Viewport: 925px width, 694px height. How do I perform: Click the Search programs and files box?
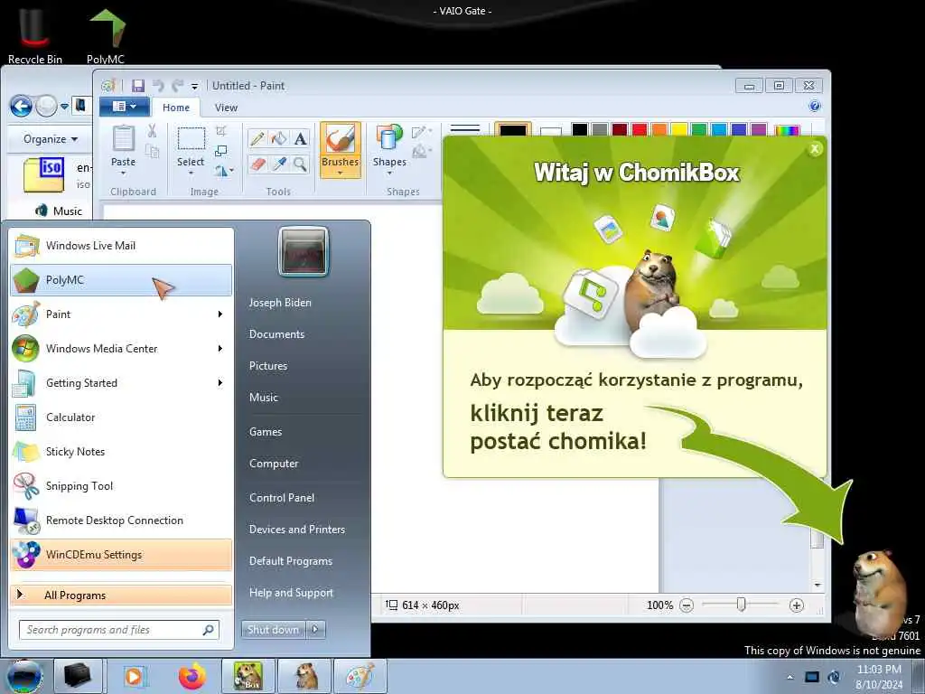click(119, 630)
